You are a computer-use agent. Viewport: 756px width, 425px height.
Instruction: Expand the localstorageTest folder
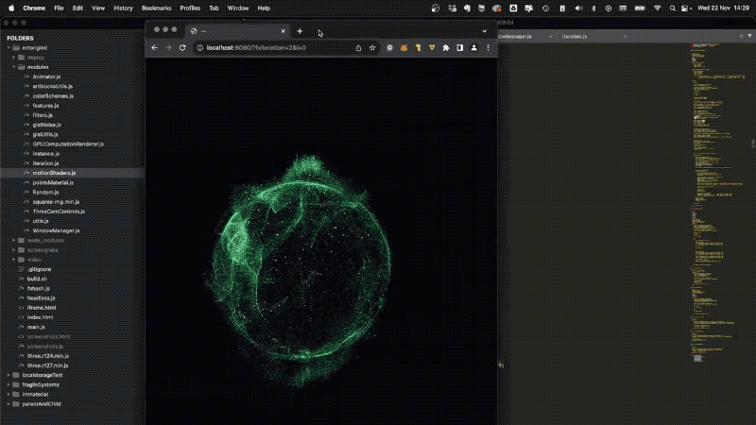[x=9, y=375]
